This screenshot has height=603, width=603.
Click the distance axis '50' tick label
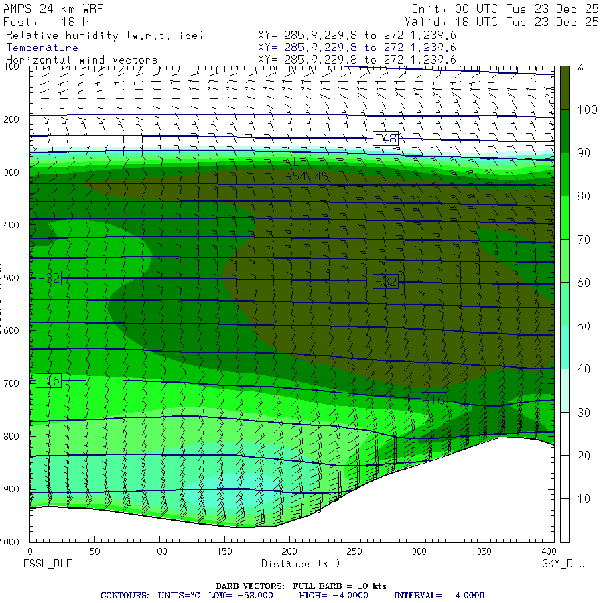pyautogui.click(x=95, y=551)
